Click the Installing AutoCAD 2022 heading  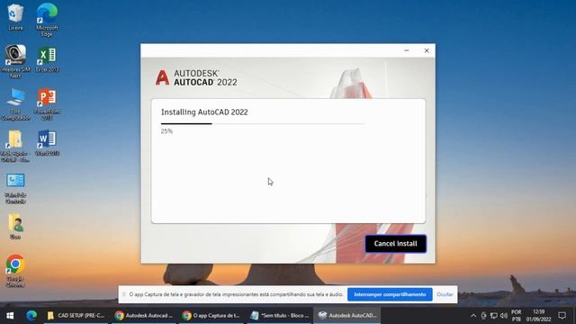(204, 112)
